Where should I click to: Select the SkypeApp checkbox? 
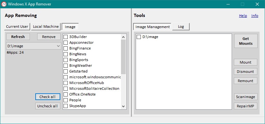(x=65, y=106)
